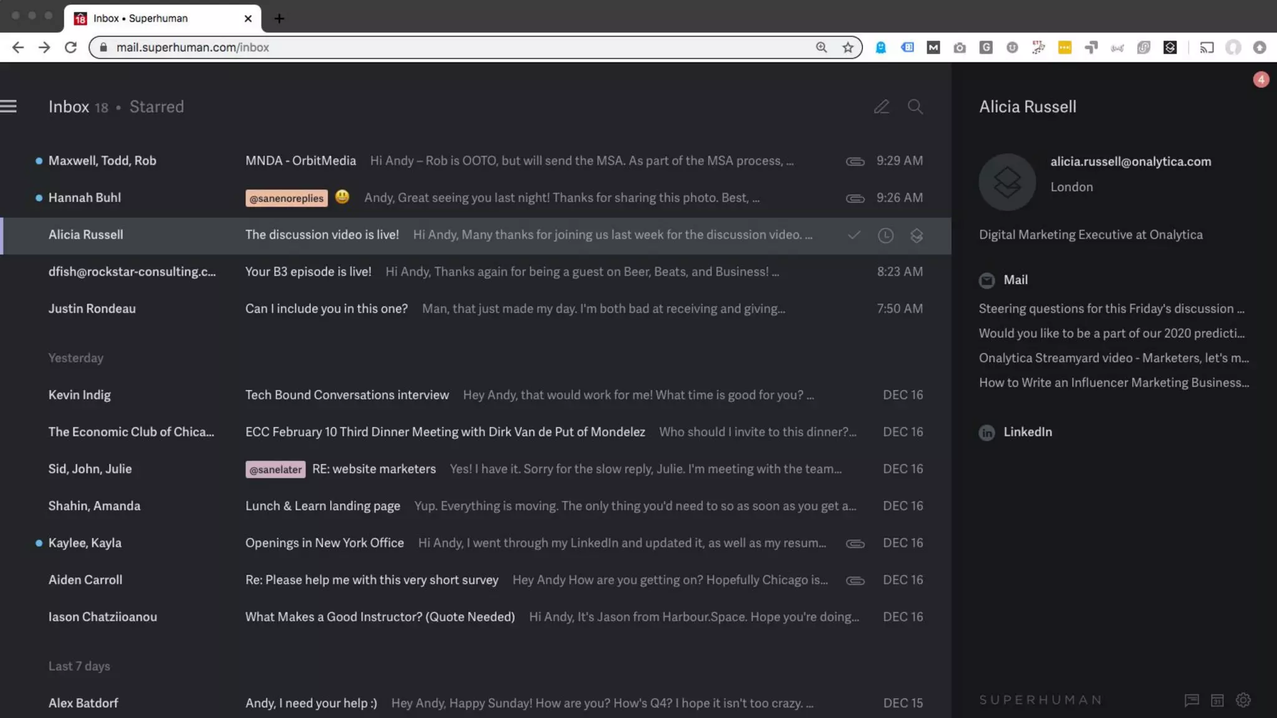The height and width of the screenshot is (718, 1277).
Task: Switch to the Starred split tab
Action: [x=157, y=107]
